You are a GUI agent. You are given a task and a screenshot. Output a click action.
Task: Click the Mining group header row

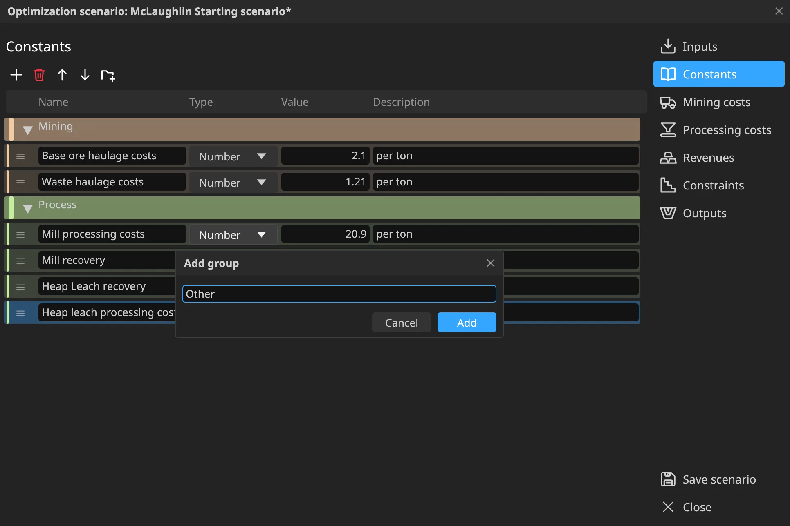pos(322,129)
